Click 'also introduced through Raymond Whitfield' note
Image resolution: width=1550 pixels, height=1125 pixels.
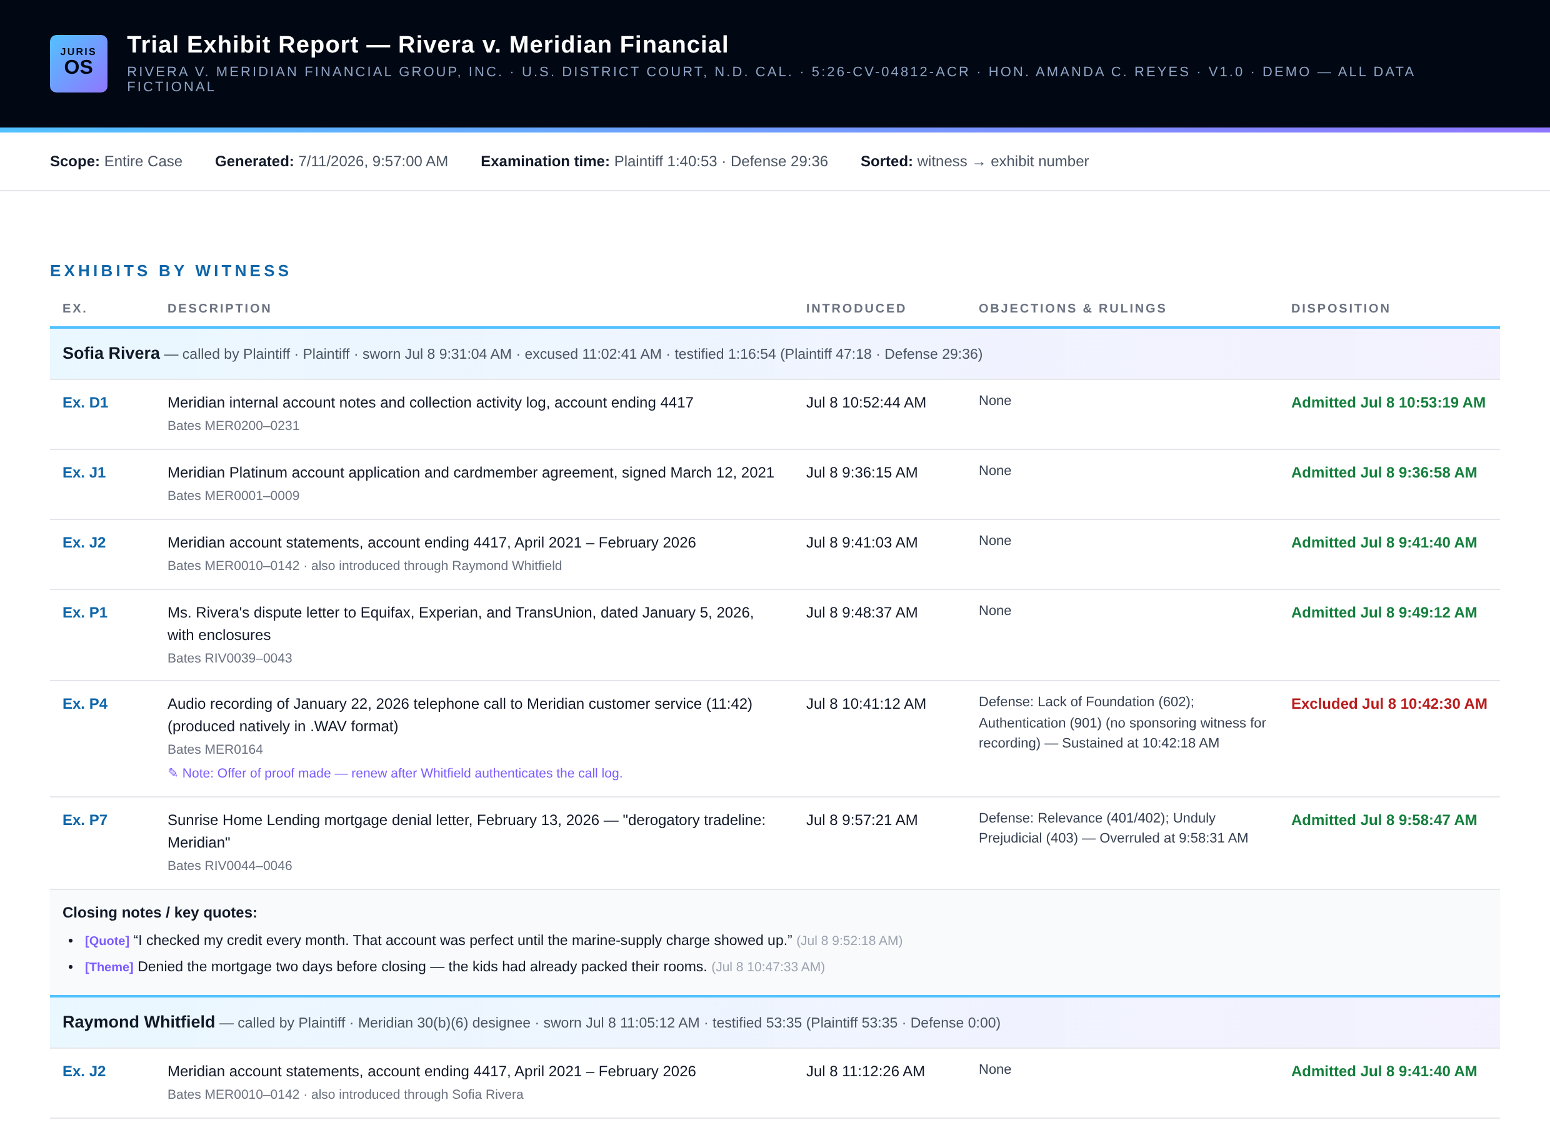pyautogui.click(x=437, y=566)
